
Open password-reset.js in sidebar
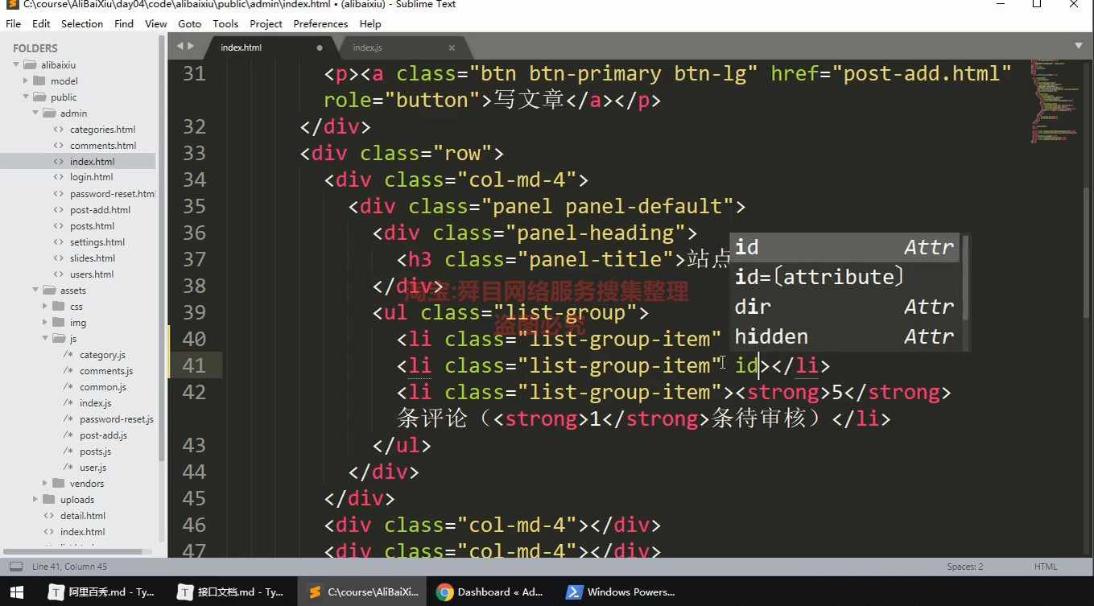click(x=117, y=419)
